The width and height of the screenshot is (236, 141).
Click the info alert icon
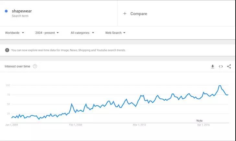(7, 50)
